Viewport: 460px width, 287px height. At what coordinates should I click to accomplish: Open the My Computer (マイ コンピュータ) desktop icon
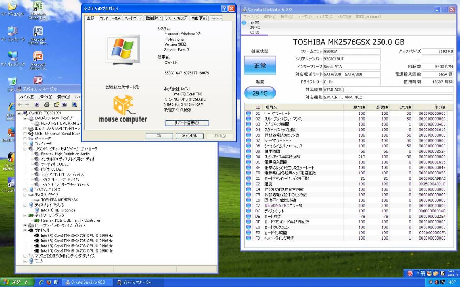point(12,34)
